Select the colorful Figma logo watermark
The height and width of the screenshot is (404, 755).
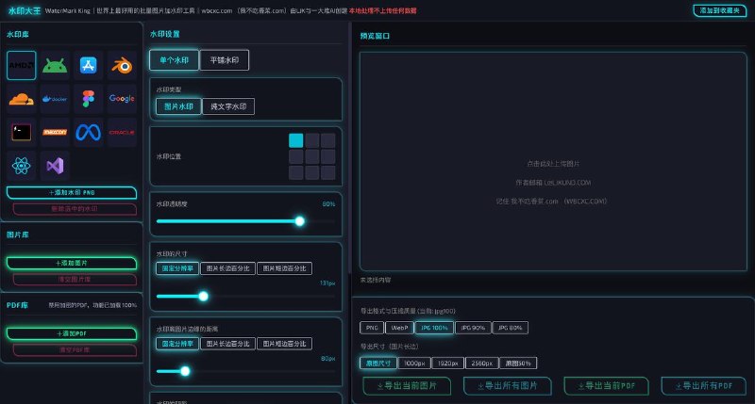[x=88, y=99]
